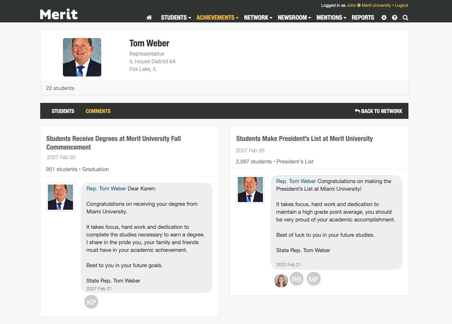Open the Rep. Tom Weber profile link
This screenshot has width=452, height=324.
pos(106,188)
